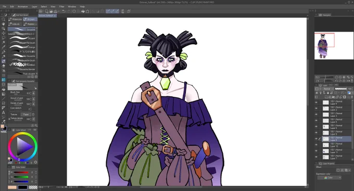
Task: Open Brush Size dynamics settings button
Action: tap(34, 93)
